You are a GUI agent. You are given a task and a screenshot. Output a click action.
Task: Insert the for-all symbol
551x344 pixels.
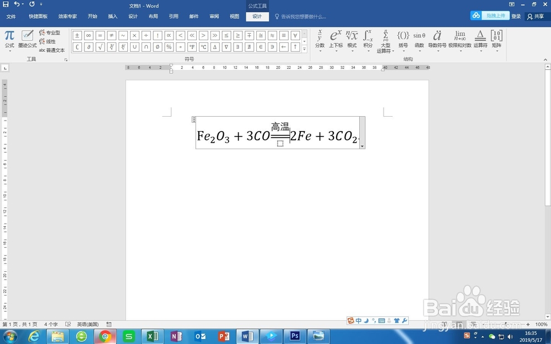coord(295,35)
